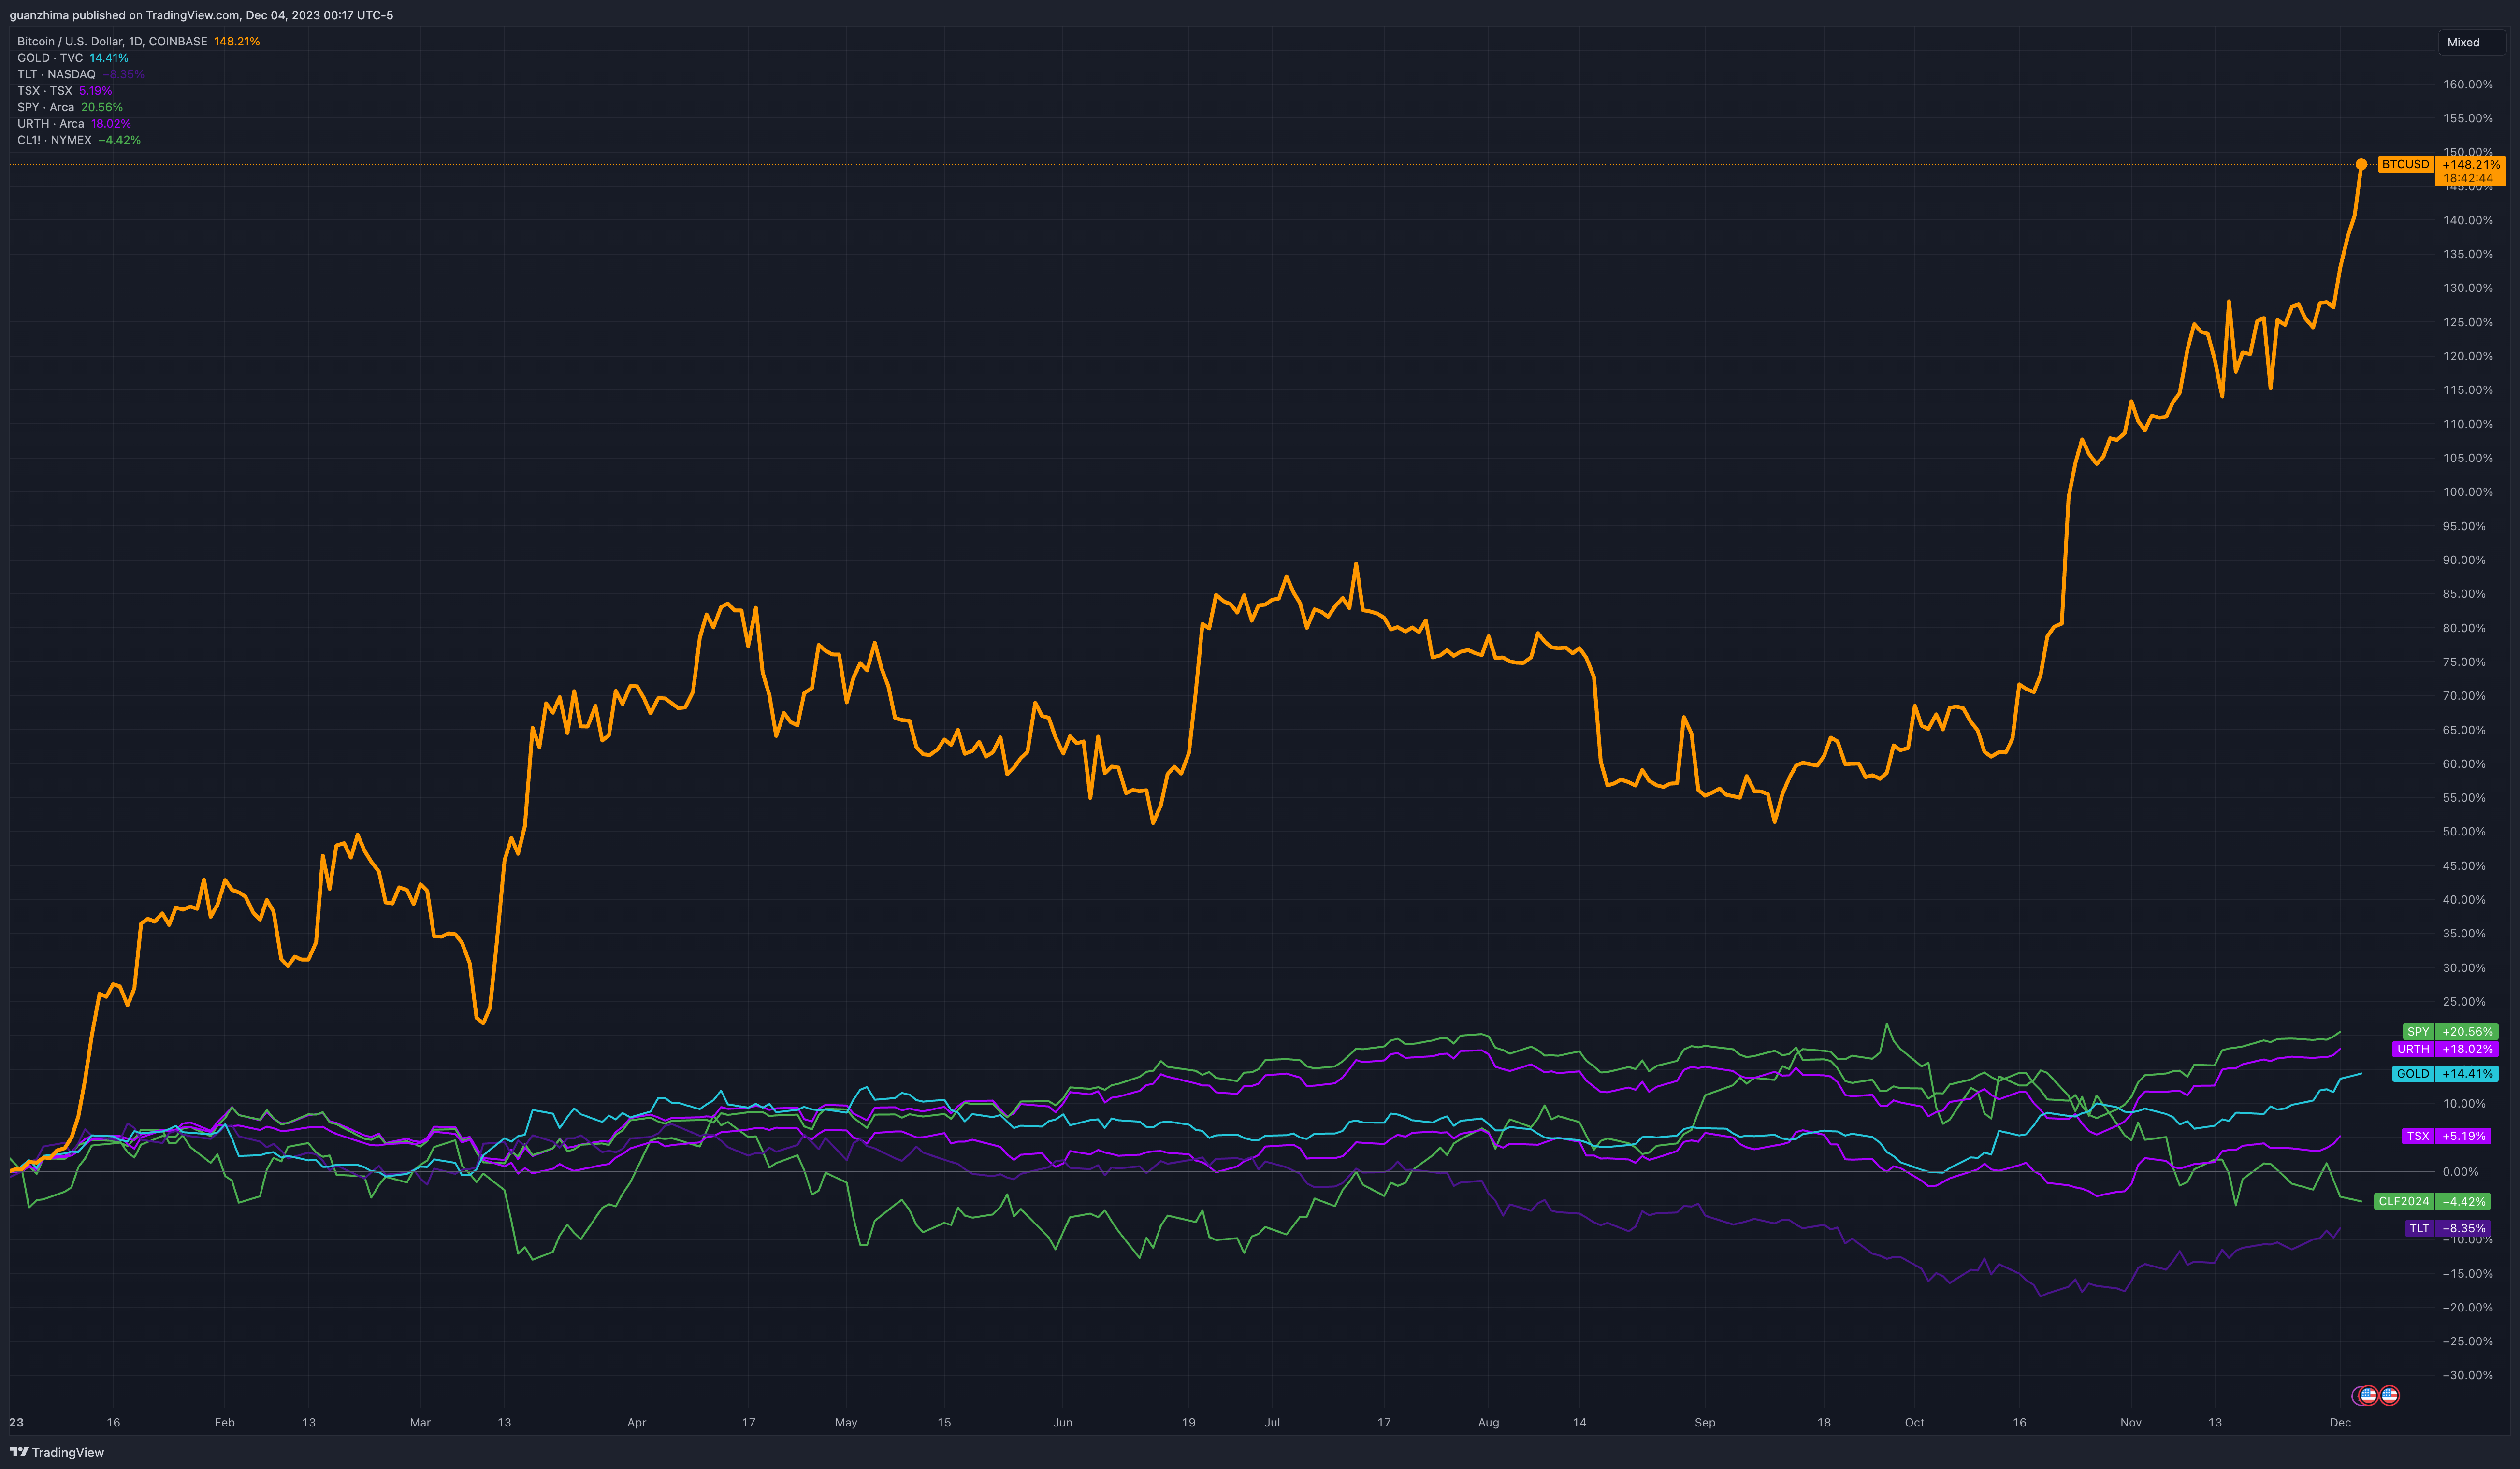Click the purple URTH price scale label
This screenshot has width=2520, height=1469.
[2413, 1049]
